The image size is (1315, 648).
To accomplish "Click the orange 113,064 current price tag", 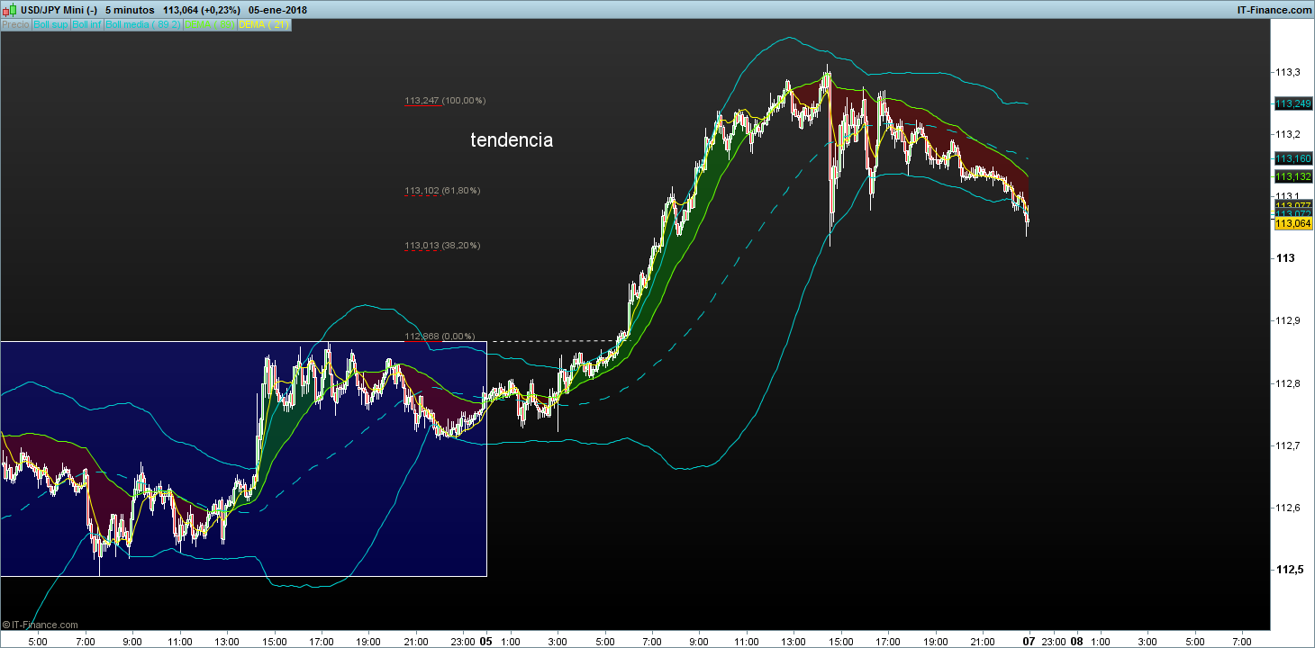I will click(x=1292, y=223).
